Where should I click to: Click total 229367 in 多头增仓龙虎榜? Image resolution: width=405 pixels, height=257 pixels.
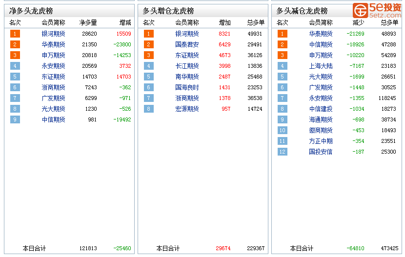tap(256, 249)
